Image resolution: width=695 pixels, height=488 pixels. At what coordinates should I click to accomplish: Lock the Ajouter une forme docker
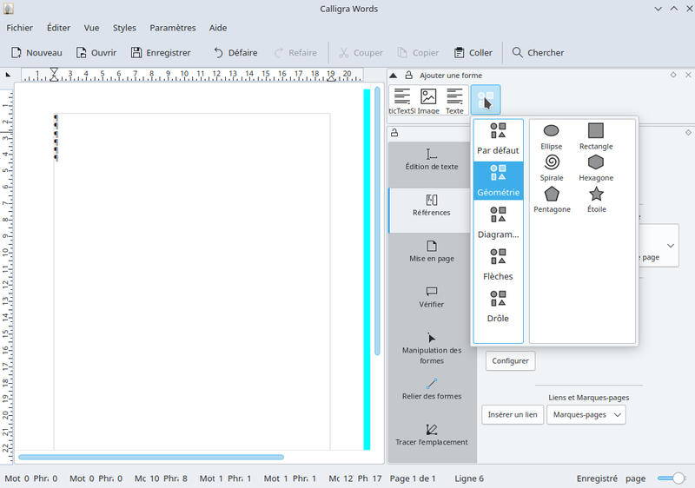407,76
